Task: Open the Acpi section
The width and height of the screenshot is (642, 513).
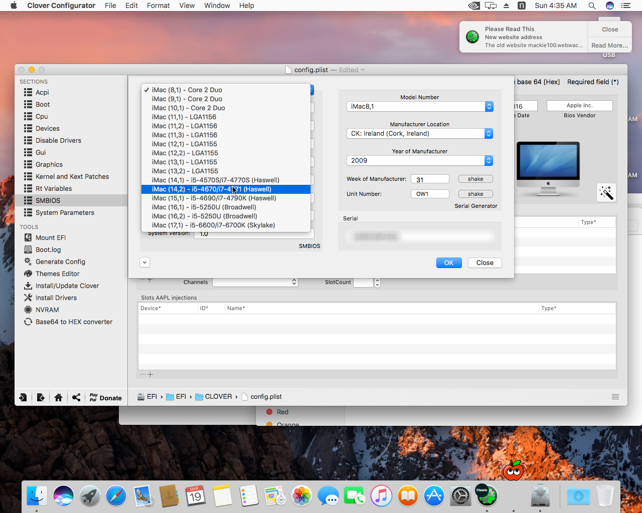Action: coord(42,92)
